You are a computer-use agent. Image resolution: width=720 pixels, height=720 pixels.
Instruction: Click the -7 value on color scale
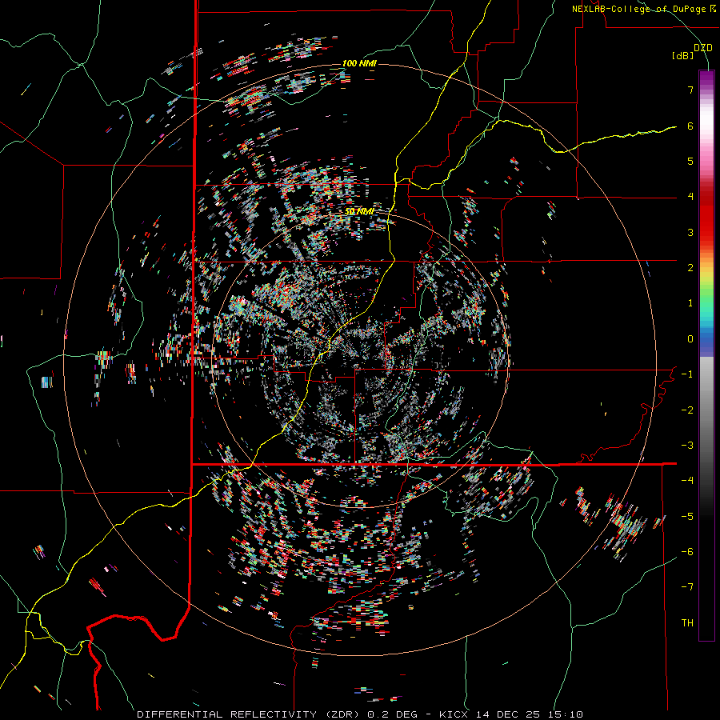click(687, 587)
